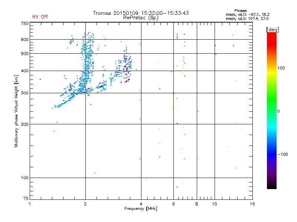Click the '16' frequency axis label
The height and width of the screenshot is (222, 297).
click(252, 204)
